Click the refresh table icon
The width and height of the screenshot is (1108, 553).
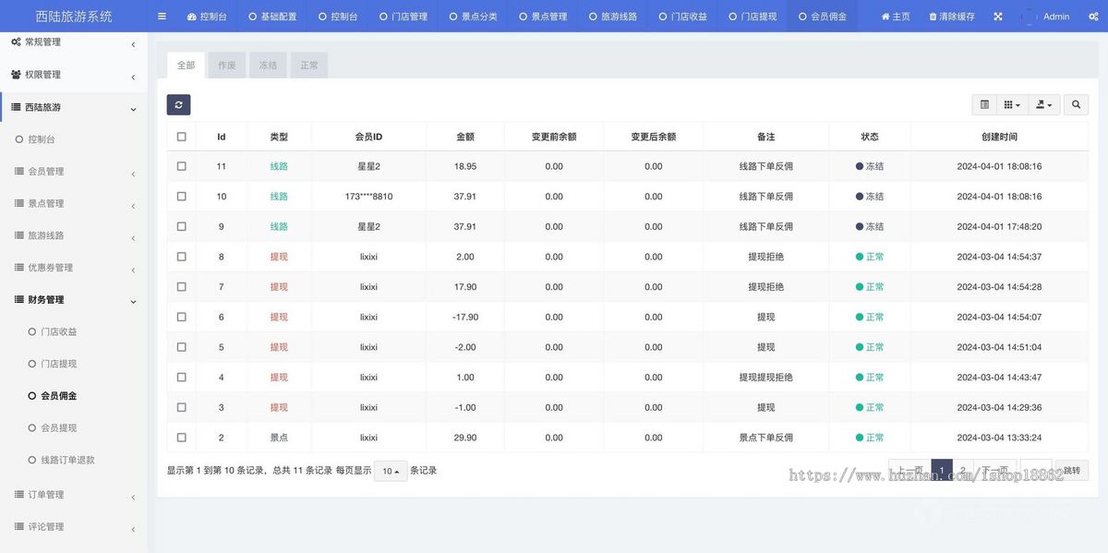(178, 104)
